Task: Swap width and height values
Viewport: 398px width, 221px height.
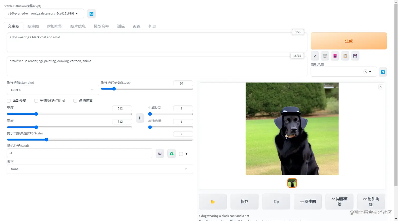Action: pyautogui.click(x=140, y=118)
